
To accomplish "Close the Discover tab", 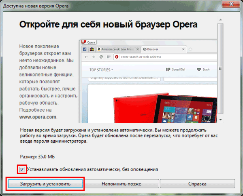I will 183,49.
